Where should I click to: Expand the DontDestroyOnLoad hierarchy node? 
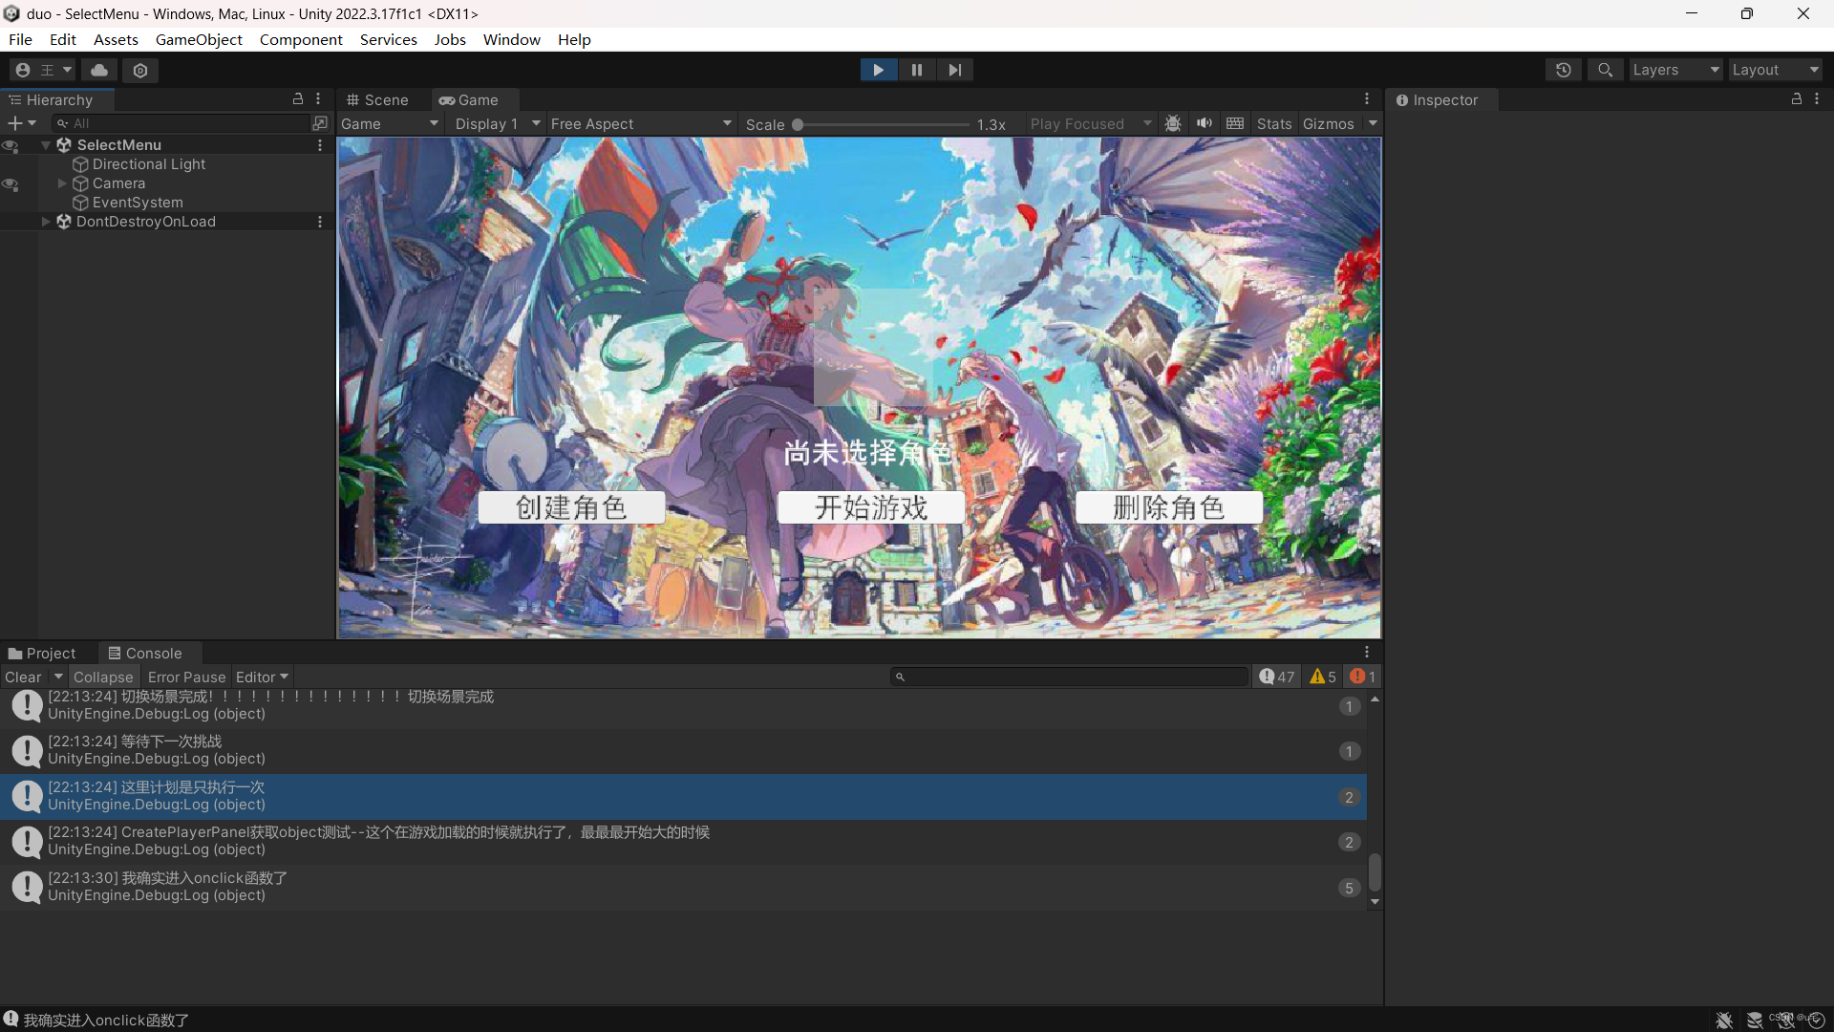coord(44,221)
